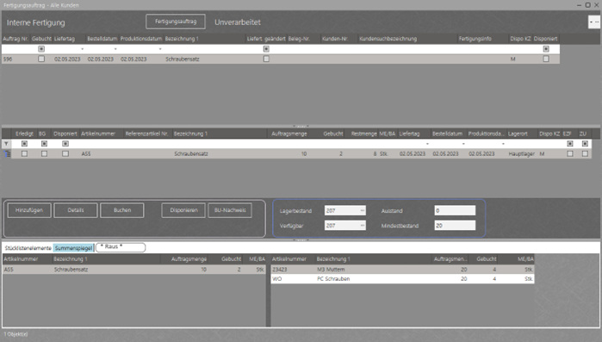This screenshot has height=342, width=602.
Task: Toggle the ZU filter checkbox in positions grid
Action: coord(585,144)
